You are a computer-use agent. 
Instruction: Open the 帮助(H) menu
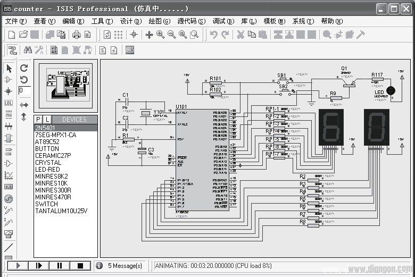click(x=331, y=21)
